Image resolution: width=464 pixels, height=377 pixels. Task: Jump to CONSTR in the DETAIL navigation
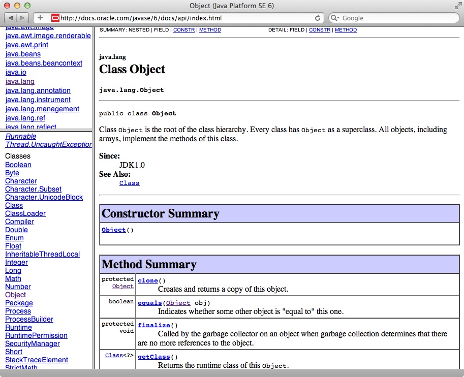[320, 30]
